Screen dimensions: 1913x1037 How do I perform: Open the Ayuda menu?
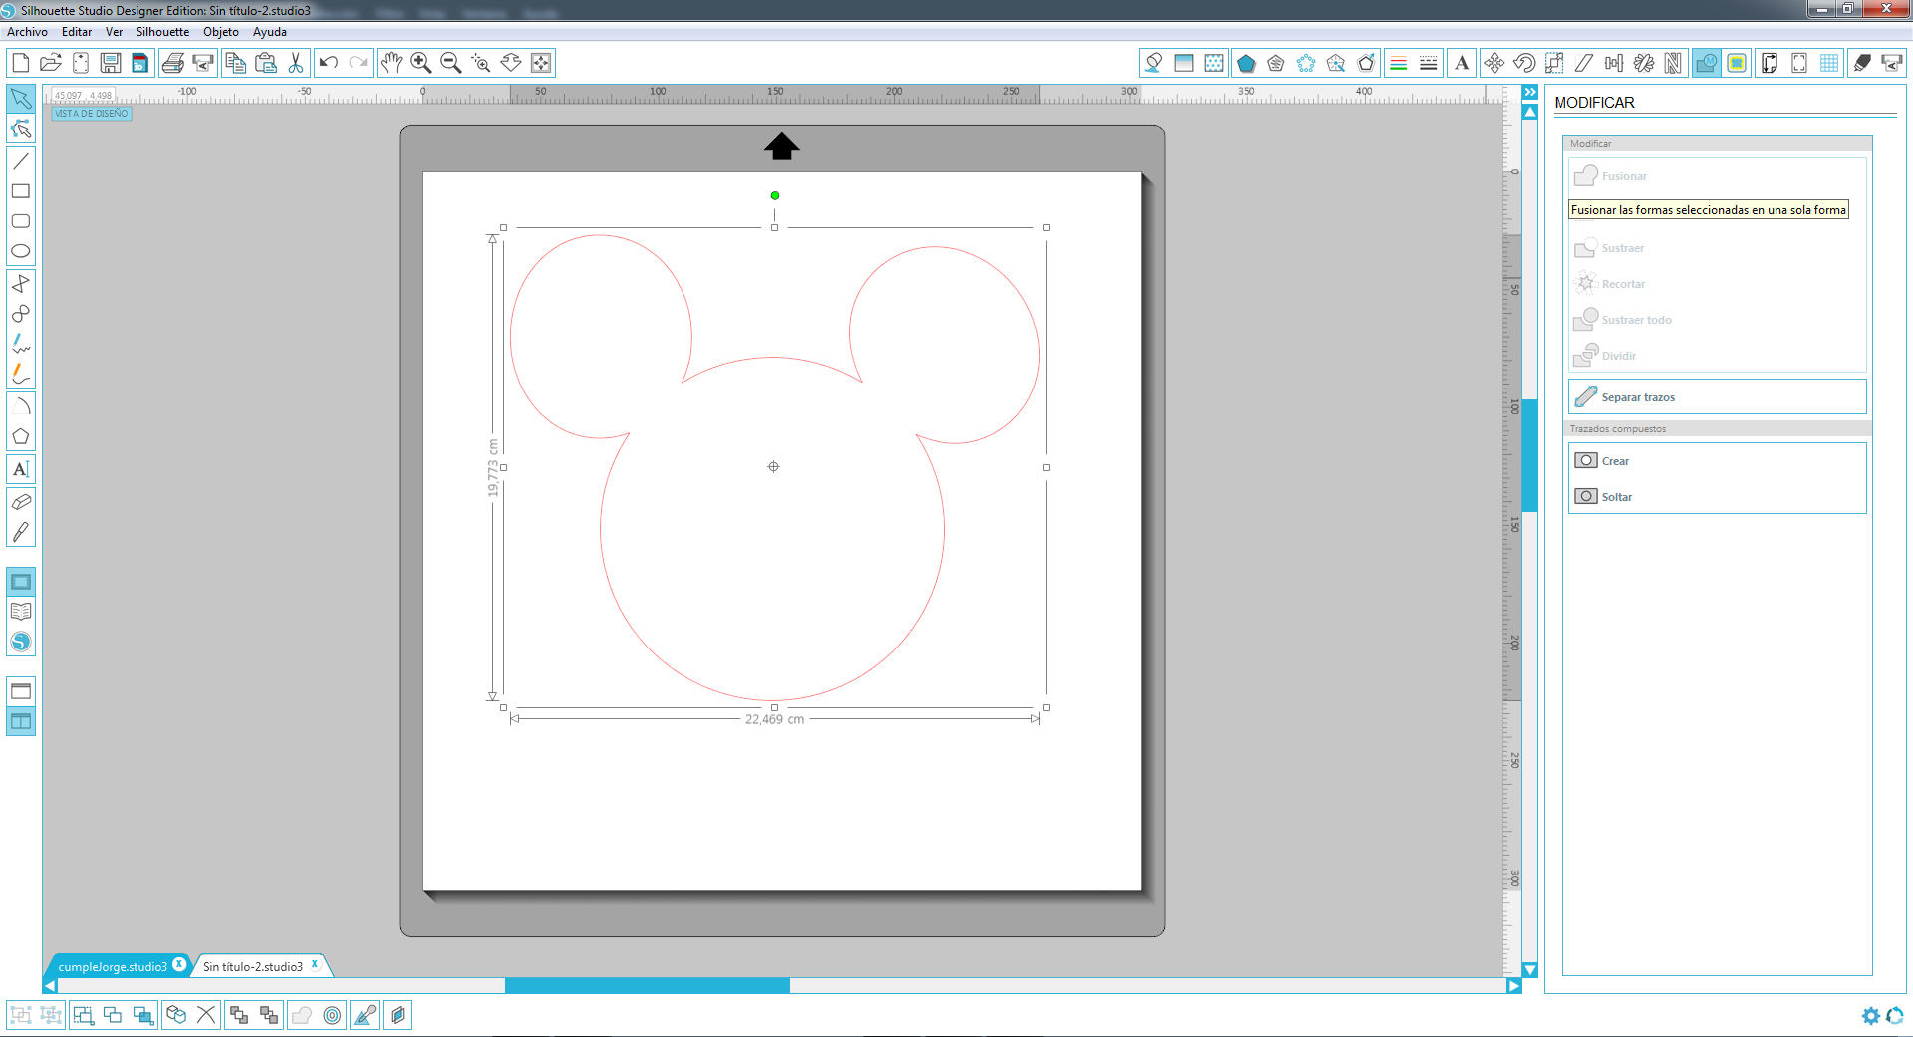270,32
